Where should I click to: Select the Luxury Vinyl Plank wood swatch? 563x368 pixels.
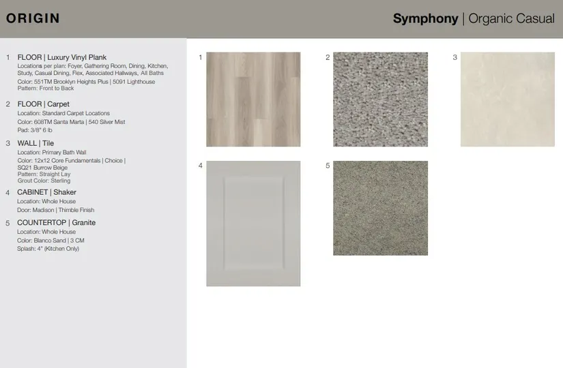point(253,99)
